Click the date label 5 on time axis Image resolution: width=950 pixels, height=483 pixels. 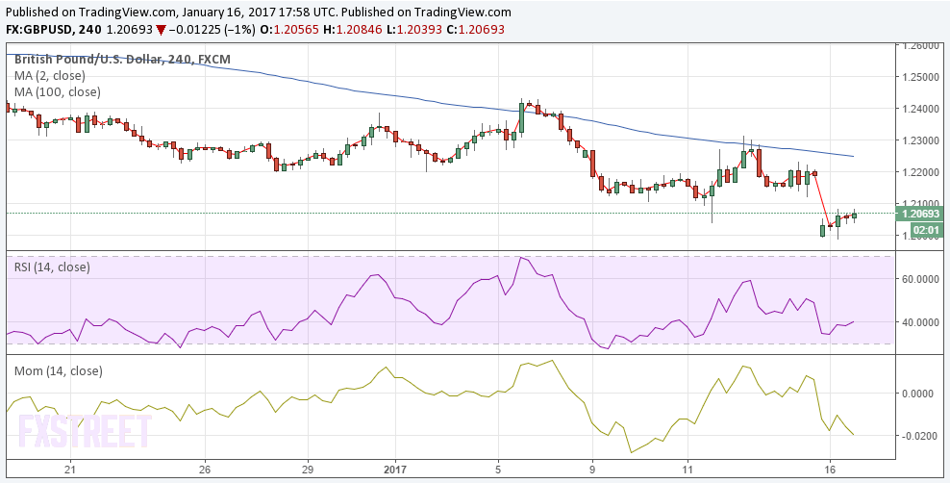tap(498, 470)
